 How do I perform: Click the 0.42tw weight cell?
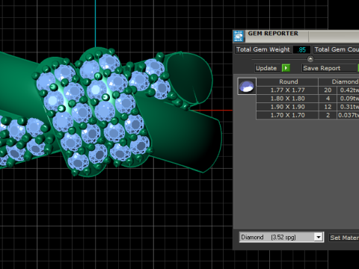pyautogui.click(x=349, y=90)
